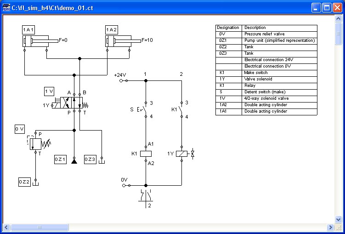
Task: Click the K1 make switch contact
Action: 180,109
